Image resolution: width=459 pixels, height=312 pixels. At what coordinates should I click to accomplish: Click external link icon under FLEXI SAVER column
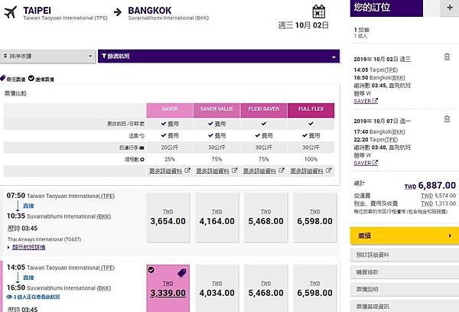click(282, 170)
